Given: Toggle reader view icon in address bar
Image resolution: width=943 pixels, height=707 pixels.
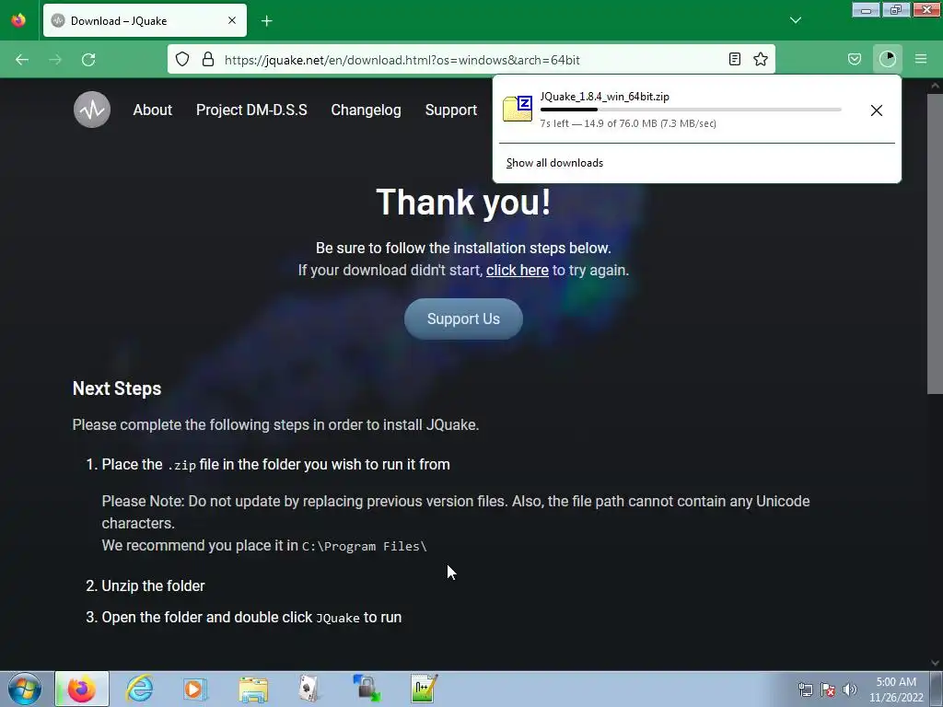Looking at the screenshot, I should click(734, 59).
